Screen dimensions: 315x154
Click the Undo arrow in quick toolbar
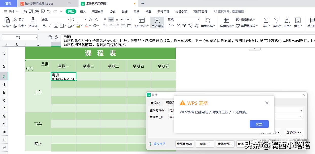click(x=49, y=11)
